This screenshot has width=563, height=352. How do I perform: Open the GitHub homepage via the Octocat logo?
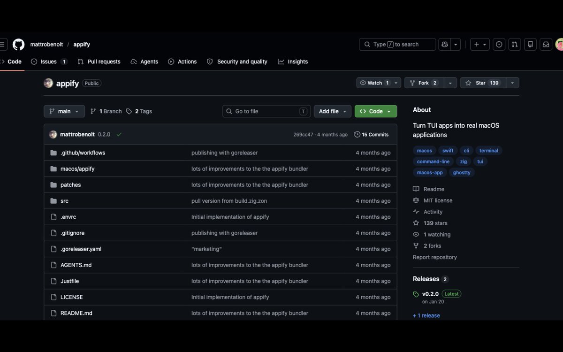point(18,45)
